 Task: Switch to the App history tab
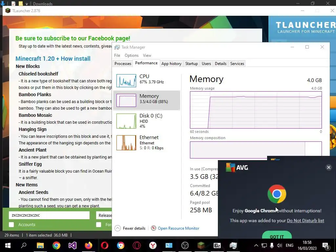tap(171, 64)
